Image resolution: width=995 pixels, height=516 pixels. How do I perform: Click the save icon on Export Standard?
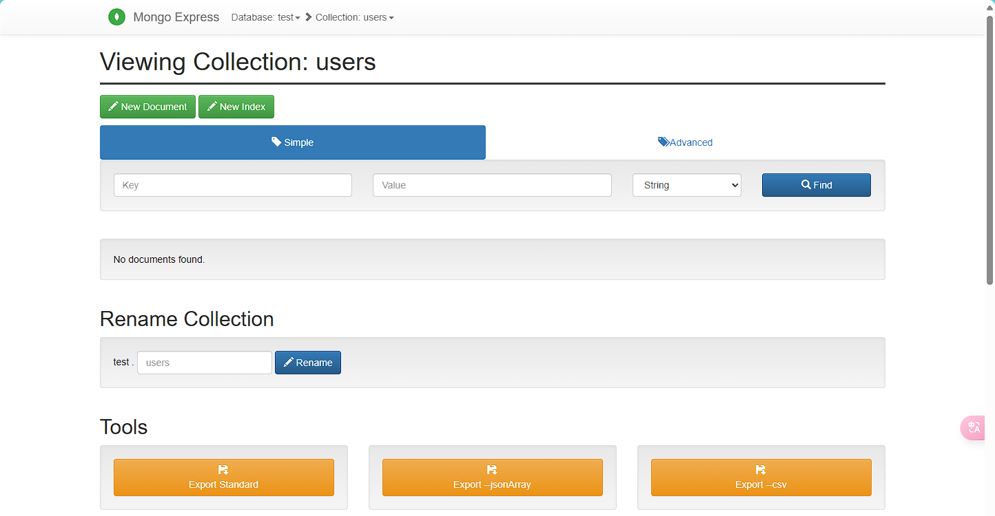point(223,470)
